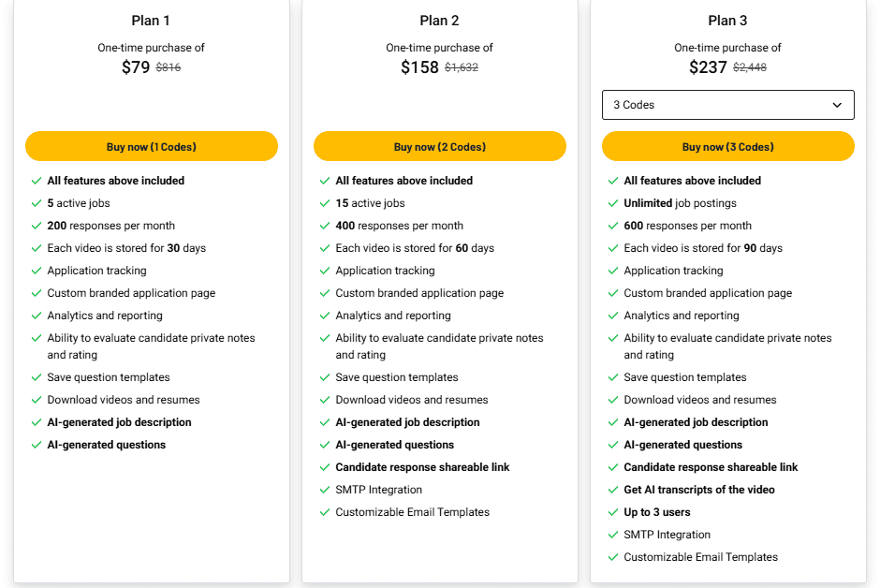Select the codes combo box under Plan 3's price

coord(727,104)
